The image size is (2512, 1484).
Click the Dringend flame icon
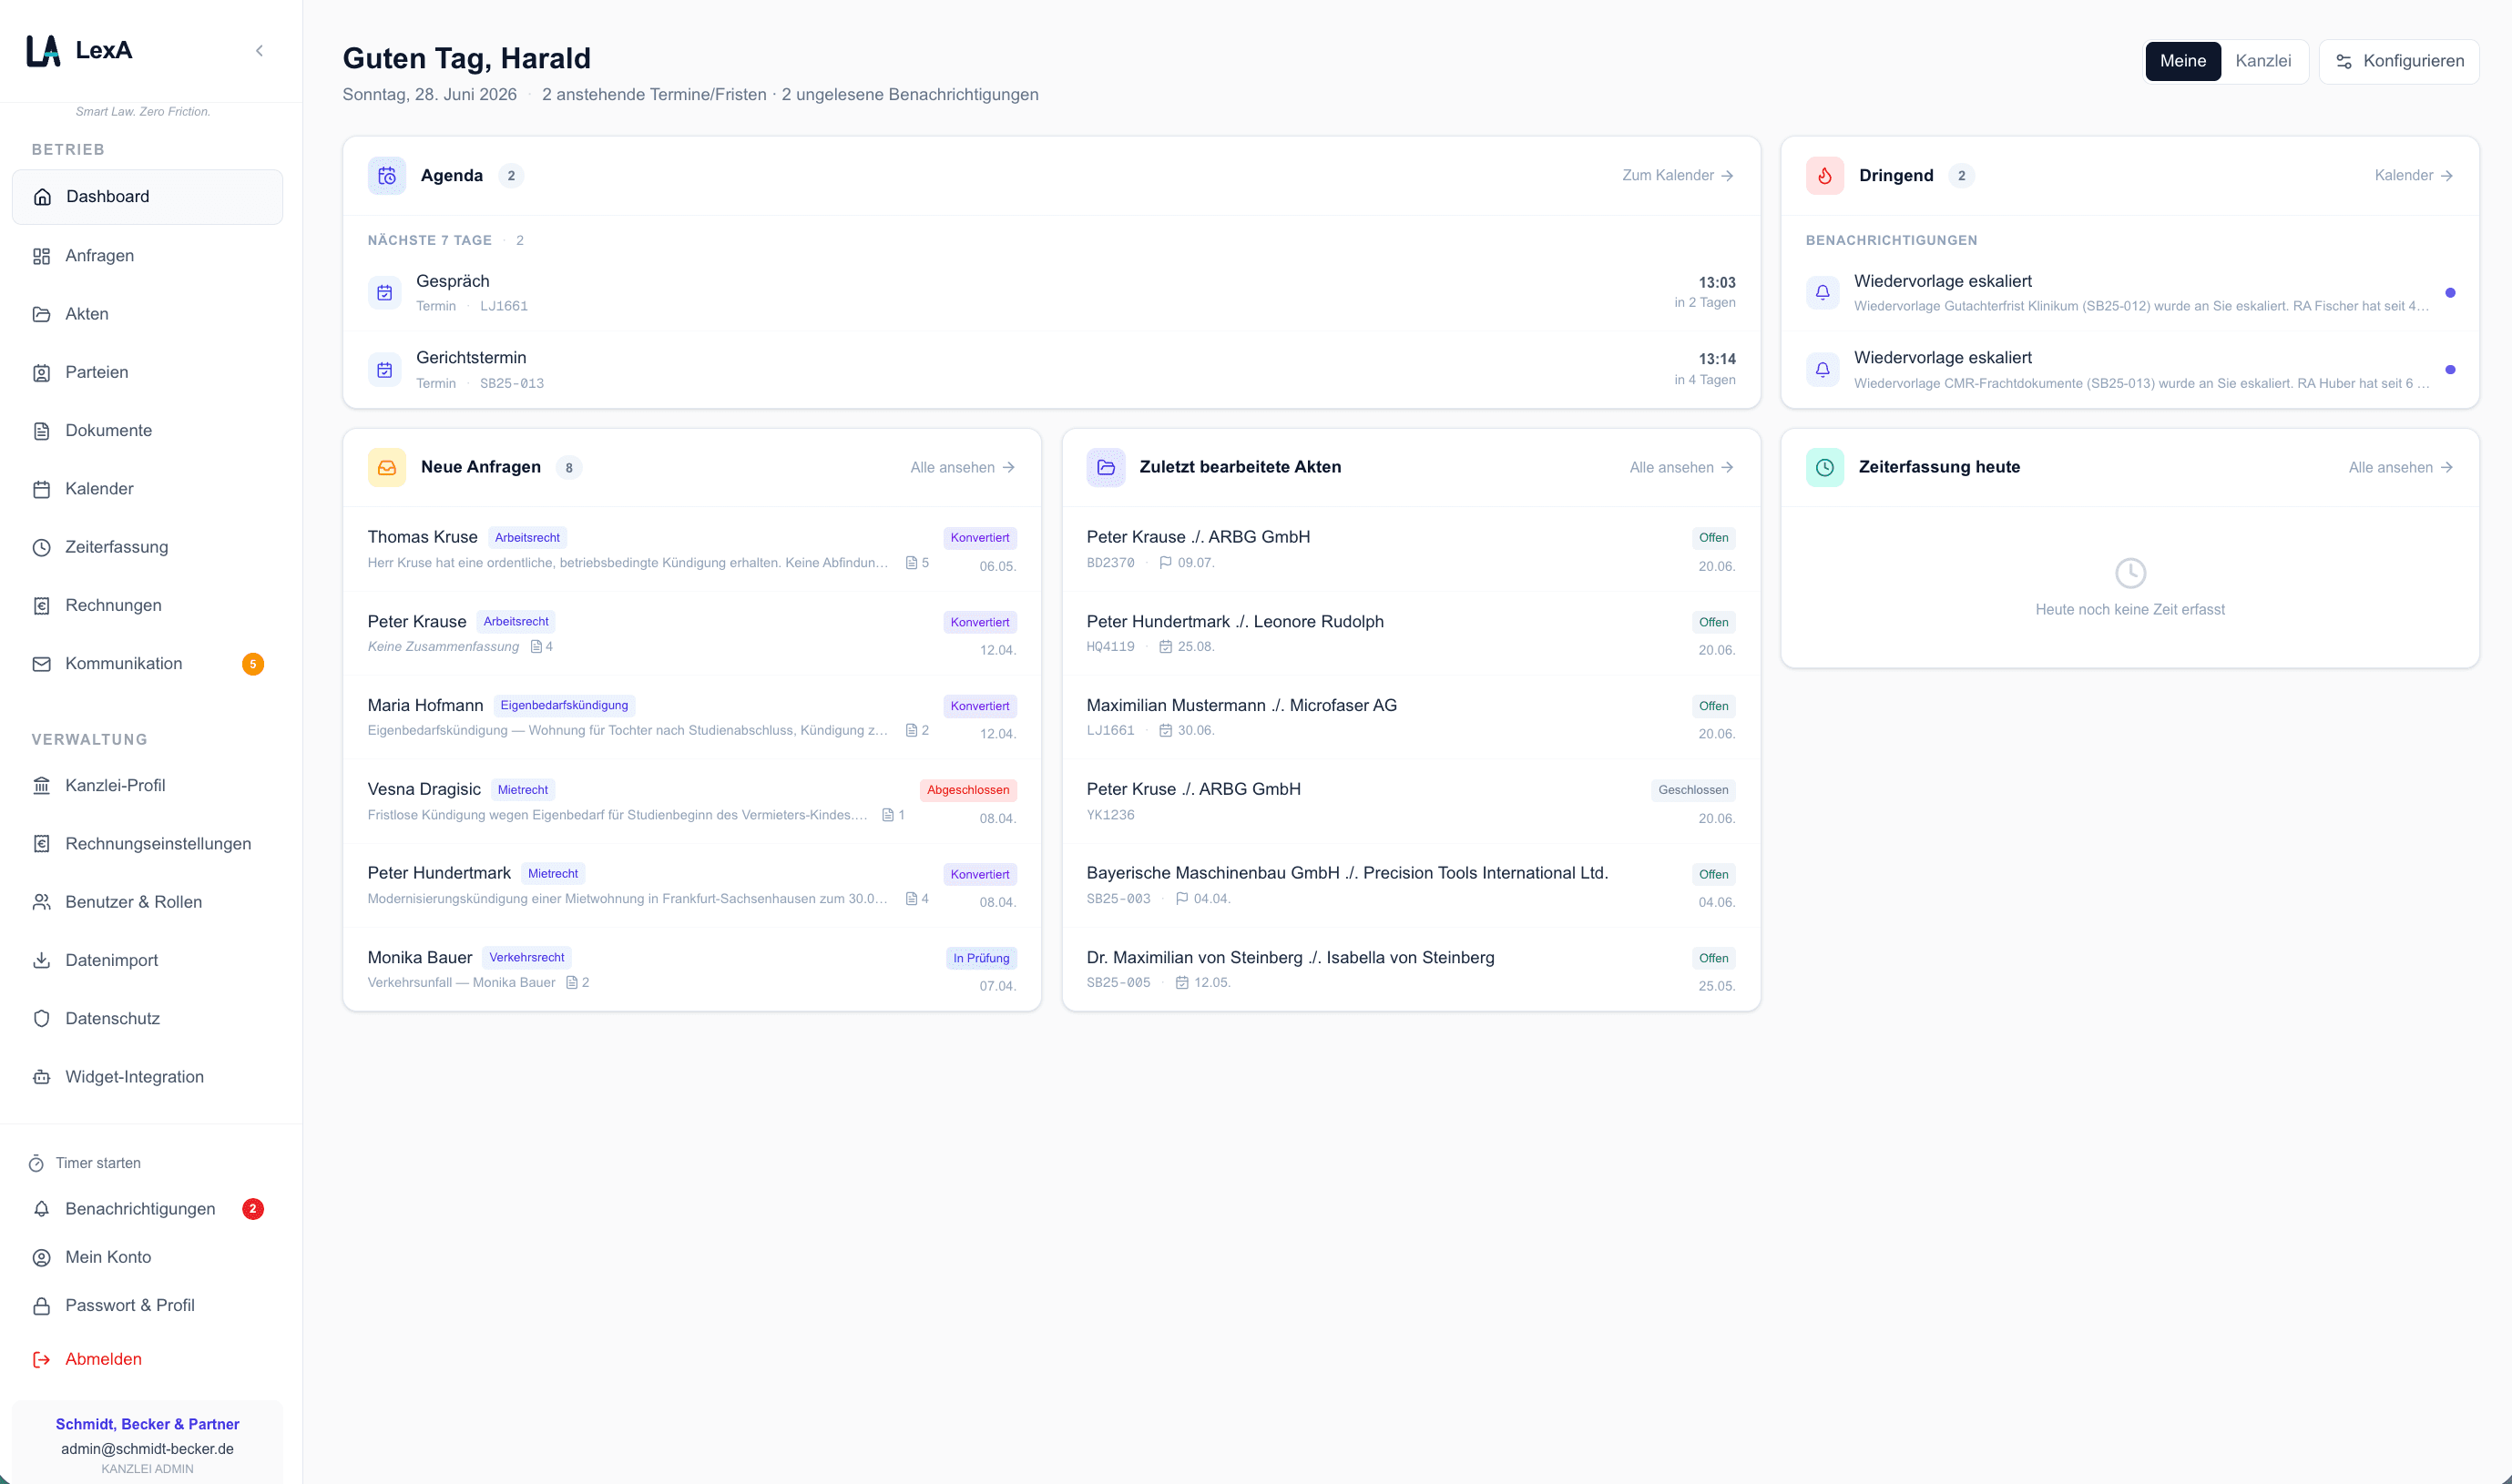tap(1824, 176)
